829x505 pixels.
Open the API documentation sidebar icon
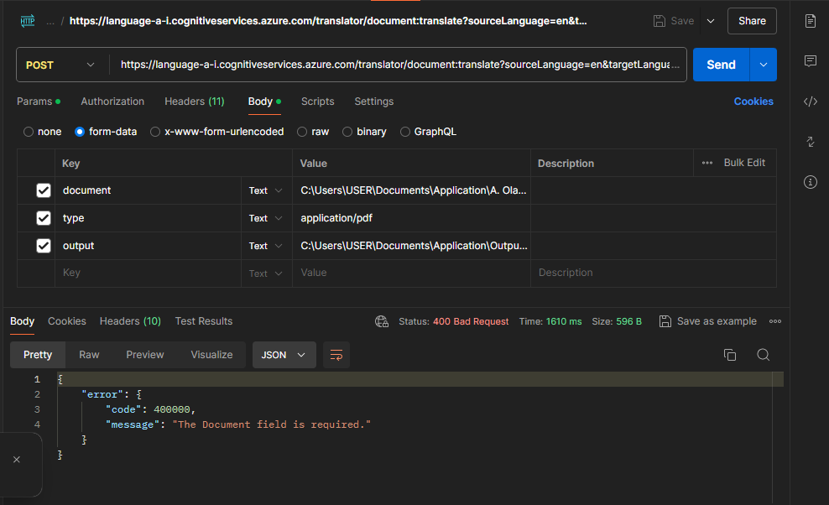pos(810,21)
